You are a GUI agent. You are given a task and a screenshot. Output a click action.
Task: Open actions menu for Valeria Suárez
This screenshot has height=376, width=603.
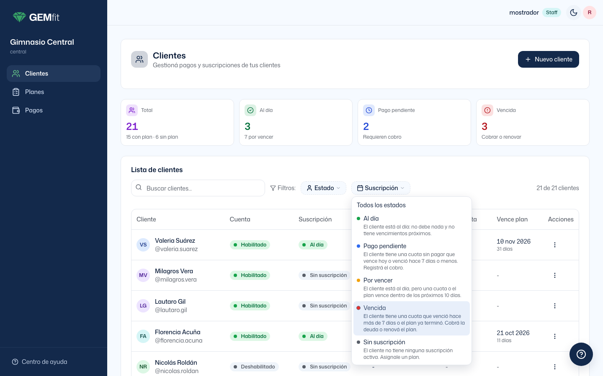click(x=555, y=245)
